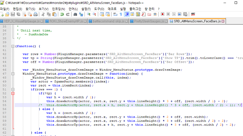
Task: Open the 도구(O) menu
Action: (99, 9)
